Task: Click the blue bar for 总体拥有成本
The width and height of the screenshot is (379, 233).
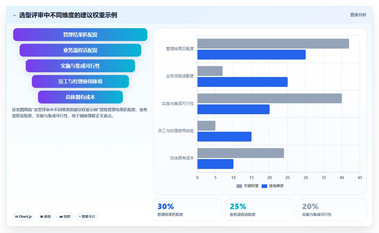Action: pyautogui.click(x=215, y=164)
